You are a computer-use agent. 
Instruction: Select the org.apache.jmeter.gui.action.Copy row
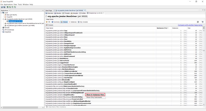124,31
